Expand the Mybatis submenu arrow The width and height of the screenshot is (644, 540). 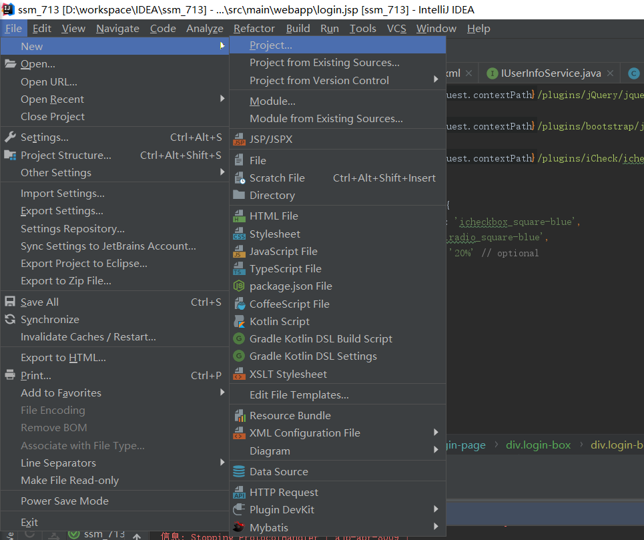pos(436,526)
